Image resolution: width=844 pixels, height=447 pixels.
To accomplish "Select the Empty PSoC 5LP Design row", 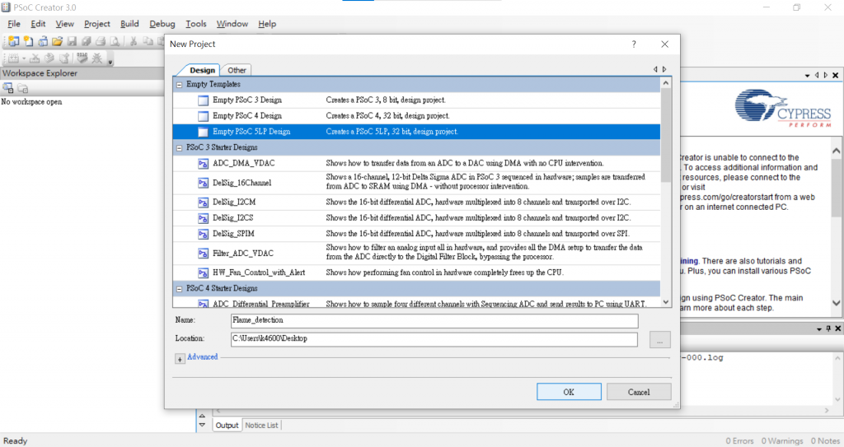I will [416, 132].
